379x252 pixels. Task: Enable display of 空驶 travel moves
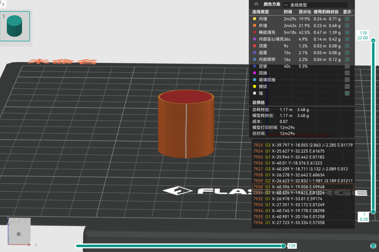point(347,66)
